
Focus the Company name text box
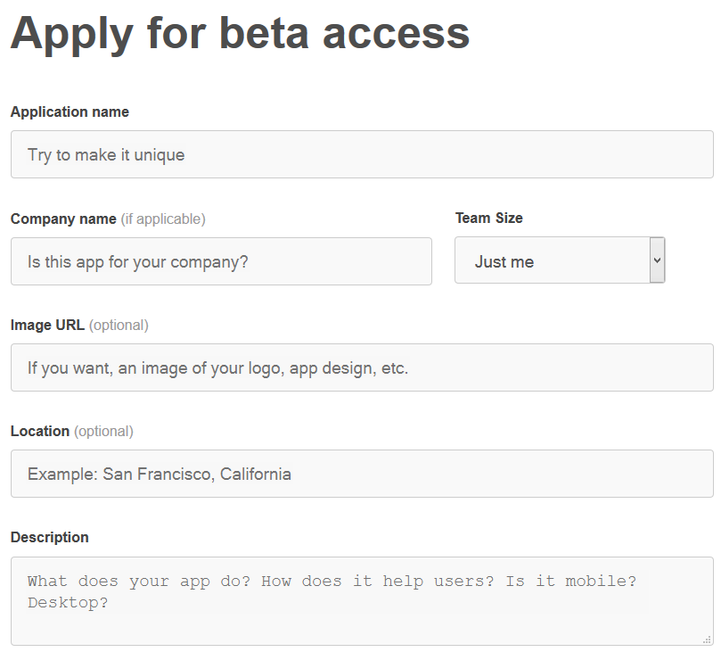click(x=221, y=261)
